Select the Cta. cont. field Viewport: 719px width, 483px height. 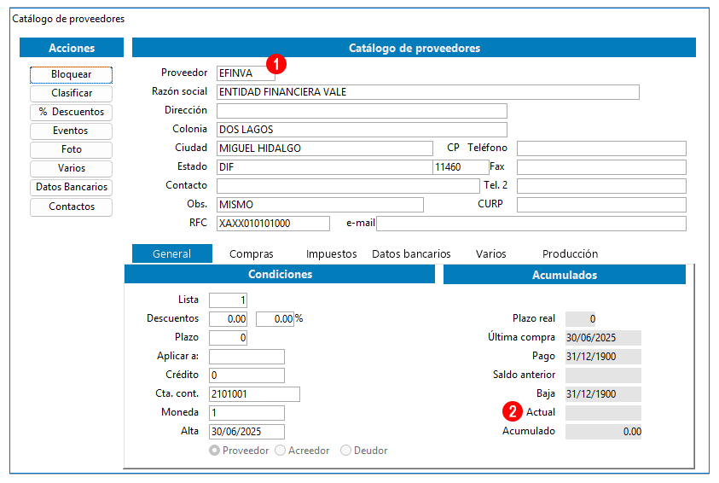tap(254, 393)
